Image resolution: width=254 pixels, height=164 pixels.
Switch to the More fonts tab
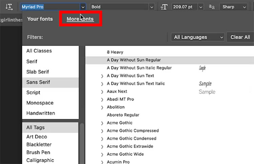point(80,19)
